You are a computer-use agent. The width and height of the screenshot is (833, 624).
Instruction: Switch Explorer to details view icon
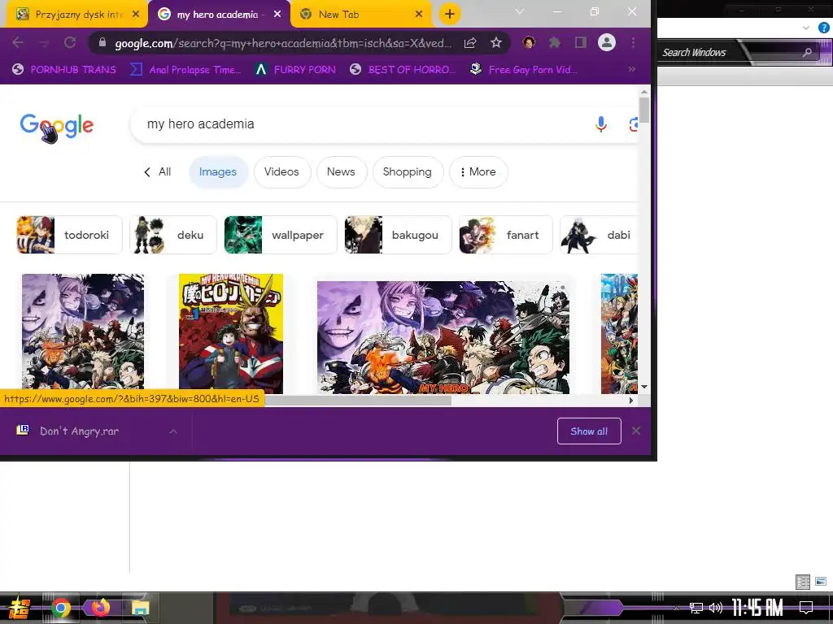[x=803, y=582]
